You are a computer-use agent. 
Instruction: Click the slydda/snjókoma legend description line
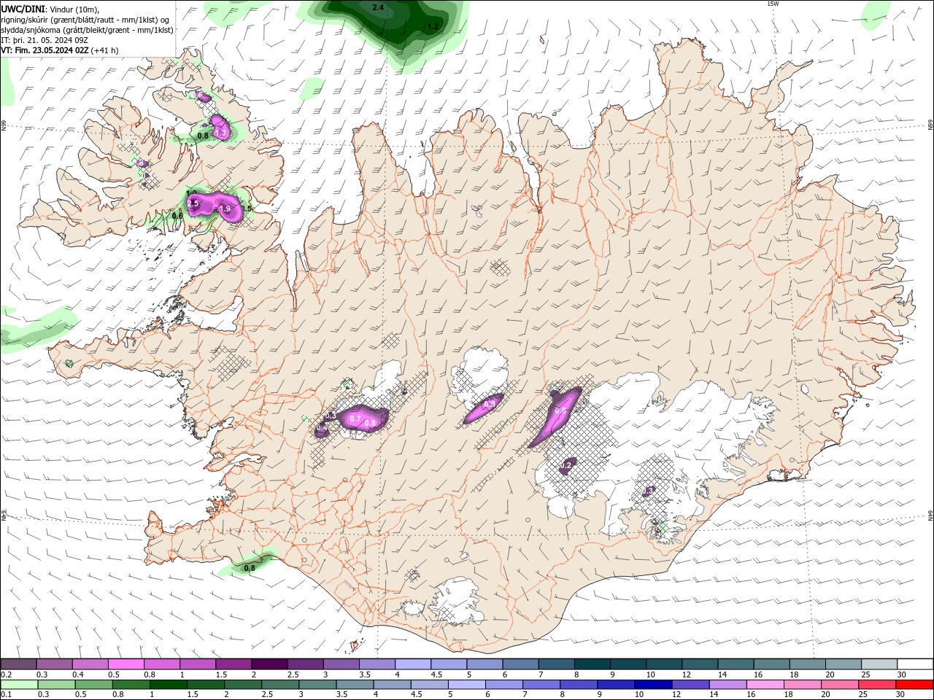click(x=87, y=30)
